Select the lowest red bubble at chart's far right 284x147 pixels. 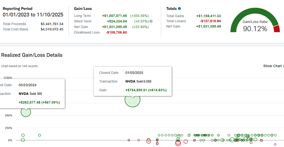[275, 144]
